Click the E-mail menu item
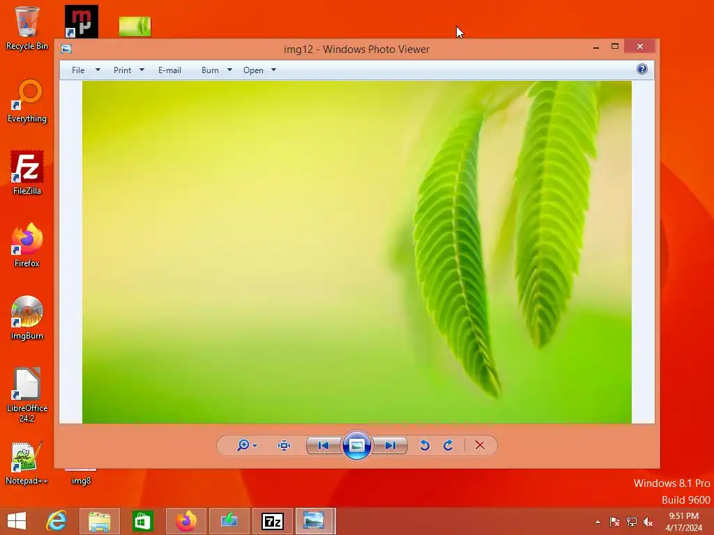 click(170, 70)
